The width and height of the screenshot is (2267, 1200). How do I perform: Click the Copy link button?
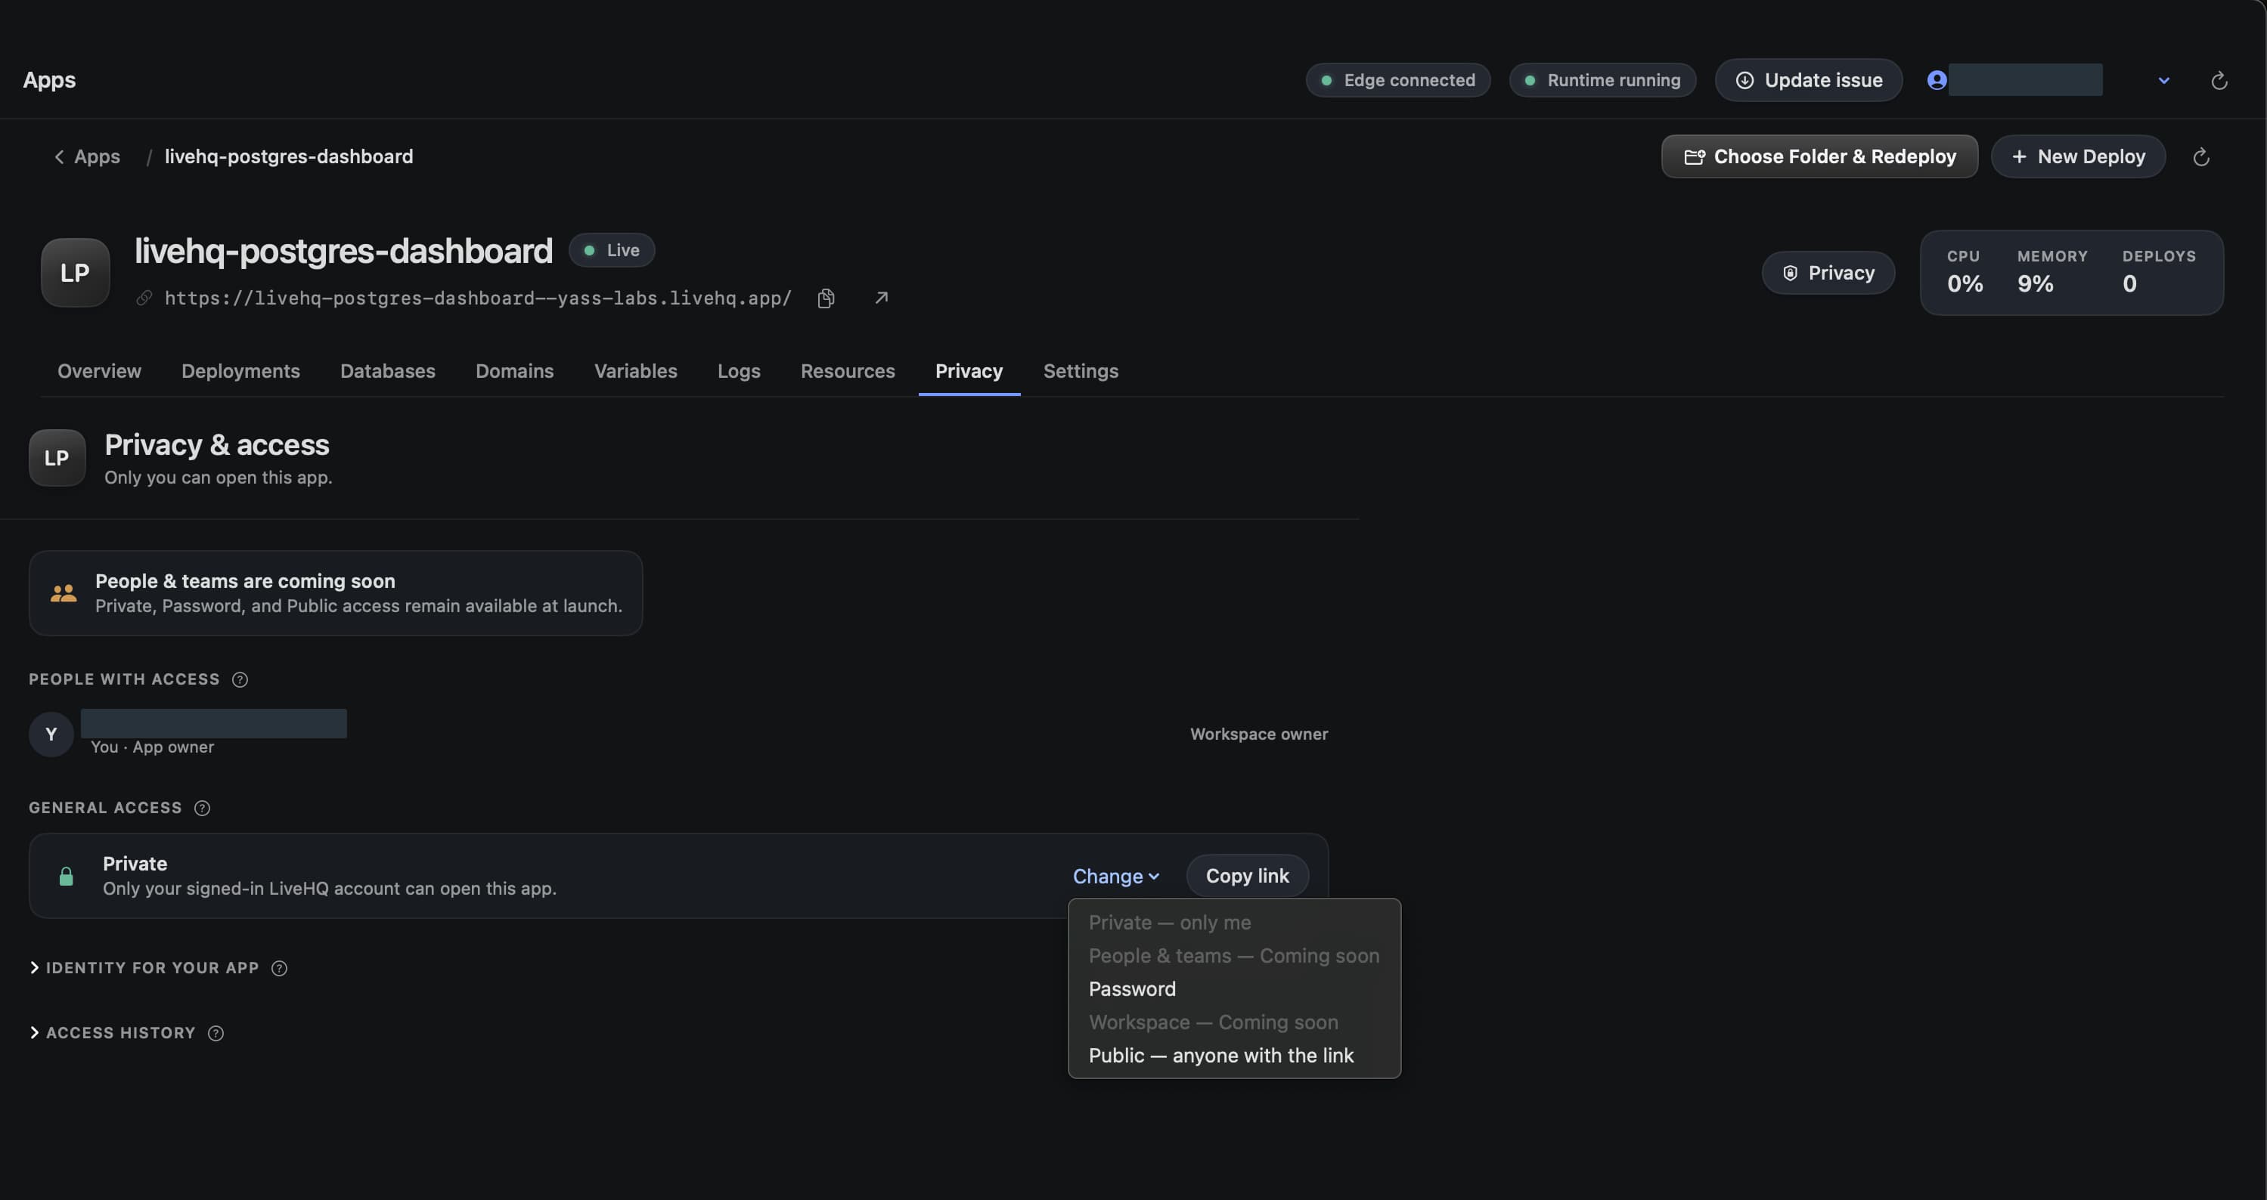click(1247, 877)
